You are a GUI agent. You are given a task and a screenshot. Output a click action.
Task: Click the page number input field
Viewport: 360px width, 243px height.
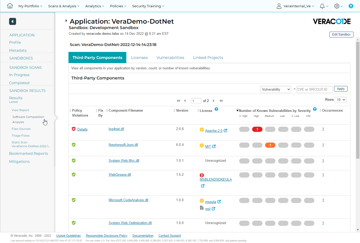coord(196,101)
